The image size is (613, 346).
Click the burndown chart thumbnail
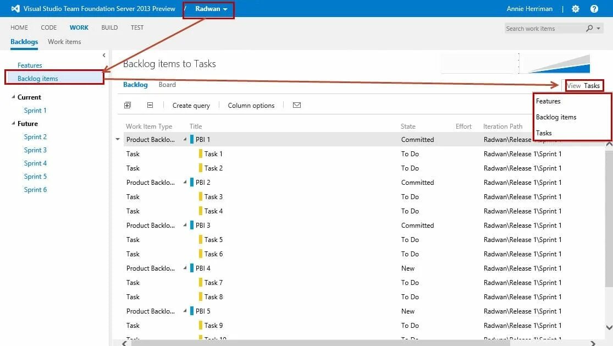coord(554,64)
